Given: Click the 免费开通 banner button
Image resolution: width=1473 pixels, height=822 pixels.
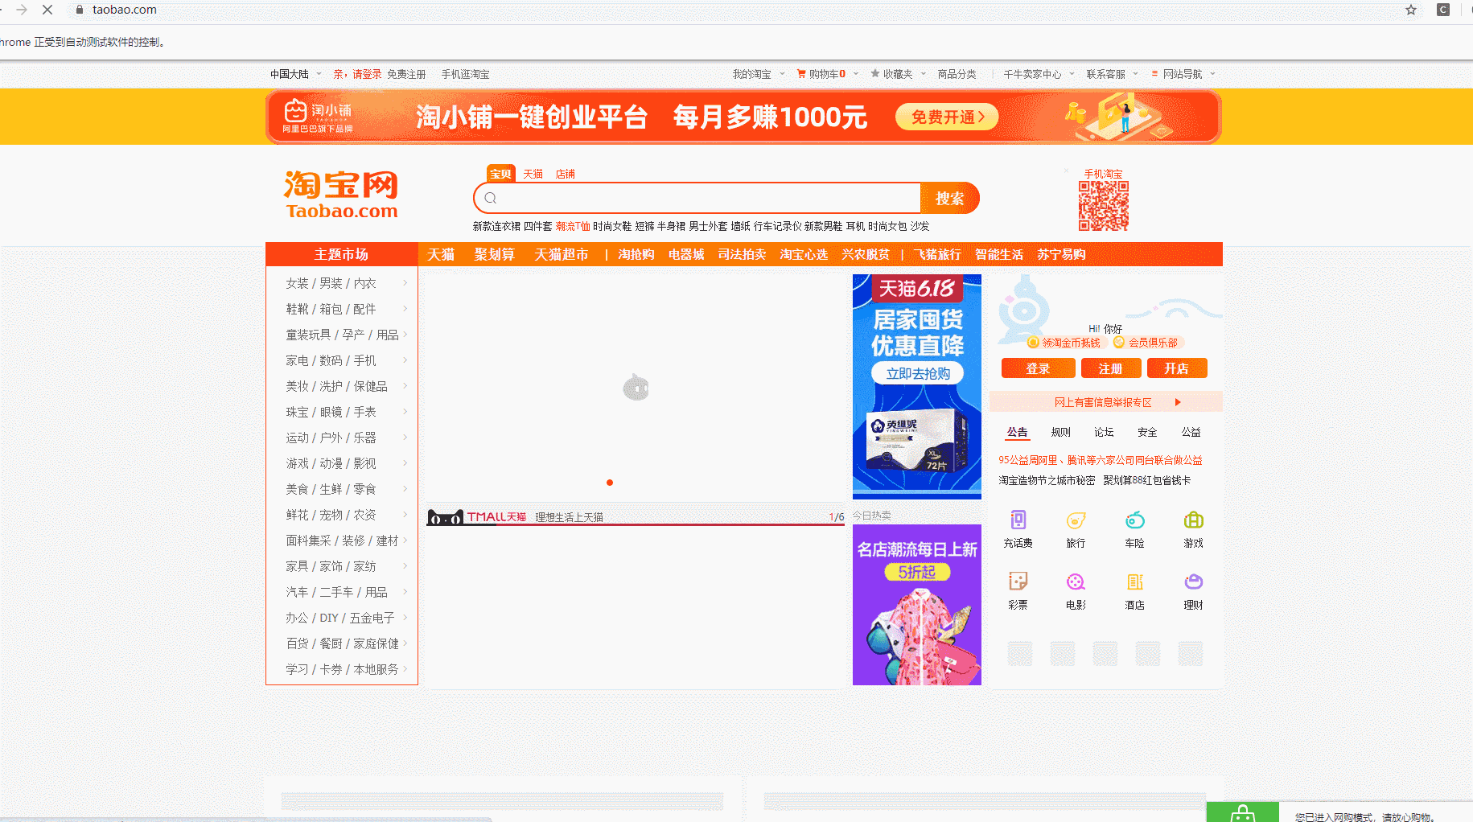Looking at the screenshot, I should (x=947, y=117).
